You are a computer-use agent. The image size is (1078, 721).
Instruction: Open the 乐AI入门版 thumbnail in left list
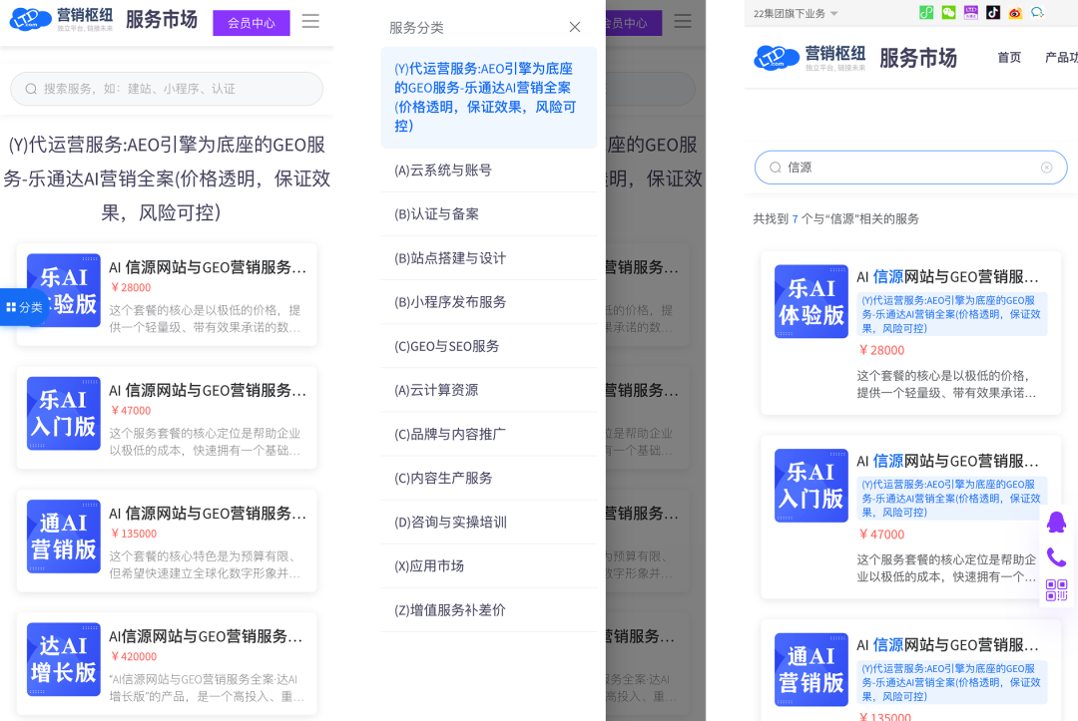click(x=63, y=414)
